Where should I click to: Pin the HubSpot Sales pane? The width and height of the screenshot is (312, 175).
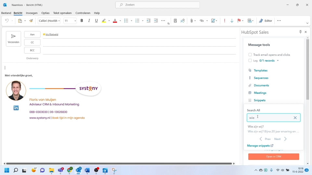coord(300,32)
